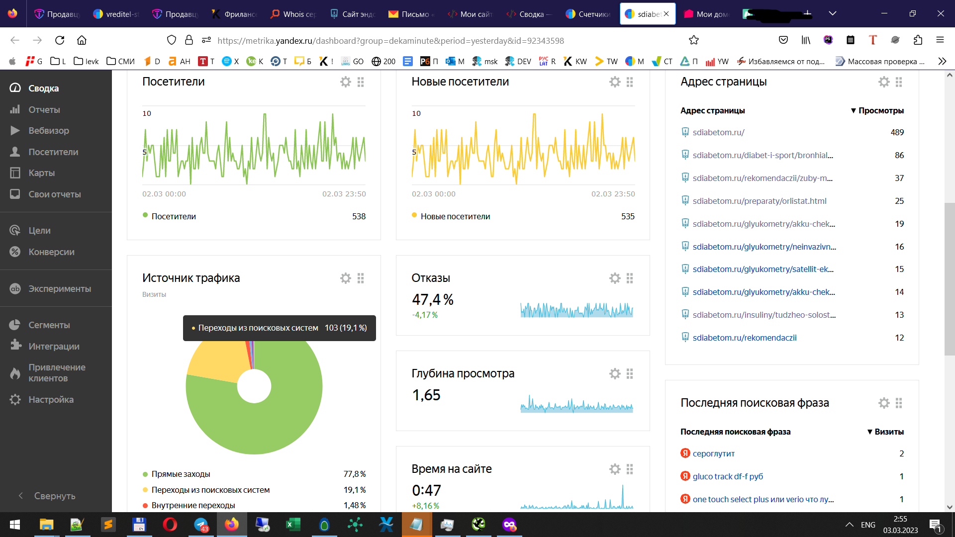The image size is (955, 537).
Task: Open settings gear of Адрес страницы widget
Action: [x=883, y=82]
